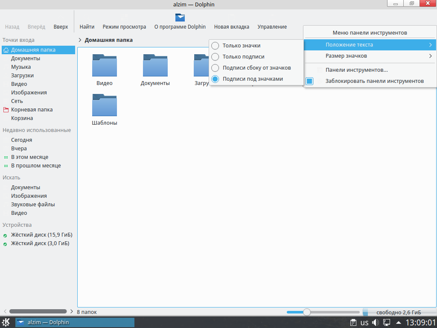Viewport: 437px width, 328px height.
Task: Open the KDE application launcher
Action: coord(6,322)
